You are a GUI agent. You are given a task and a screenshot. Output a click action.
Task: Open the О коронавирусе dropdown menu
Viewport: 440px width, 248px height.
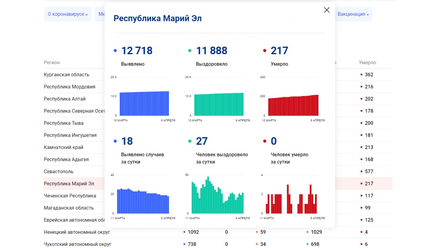click(x=68, y=14)
